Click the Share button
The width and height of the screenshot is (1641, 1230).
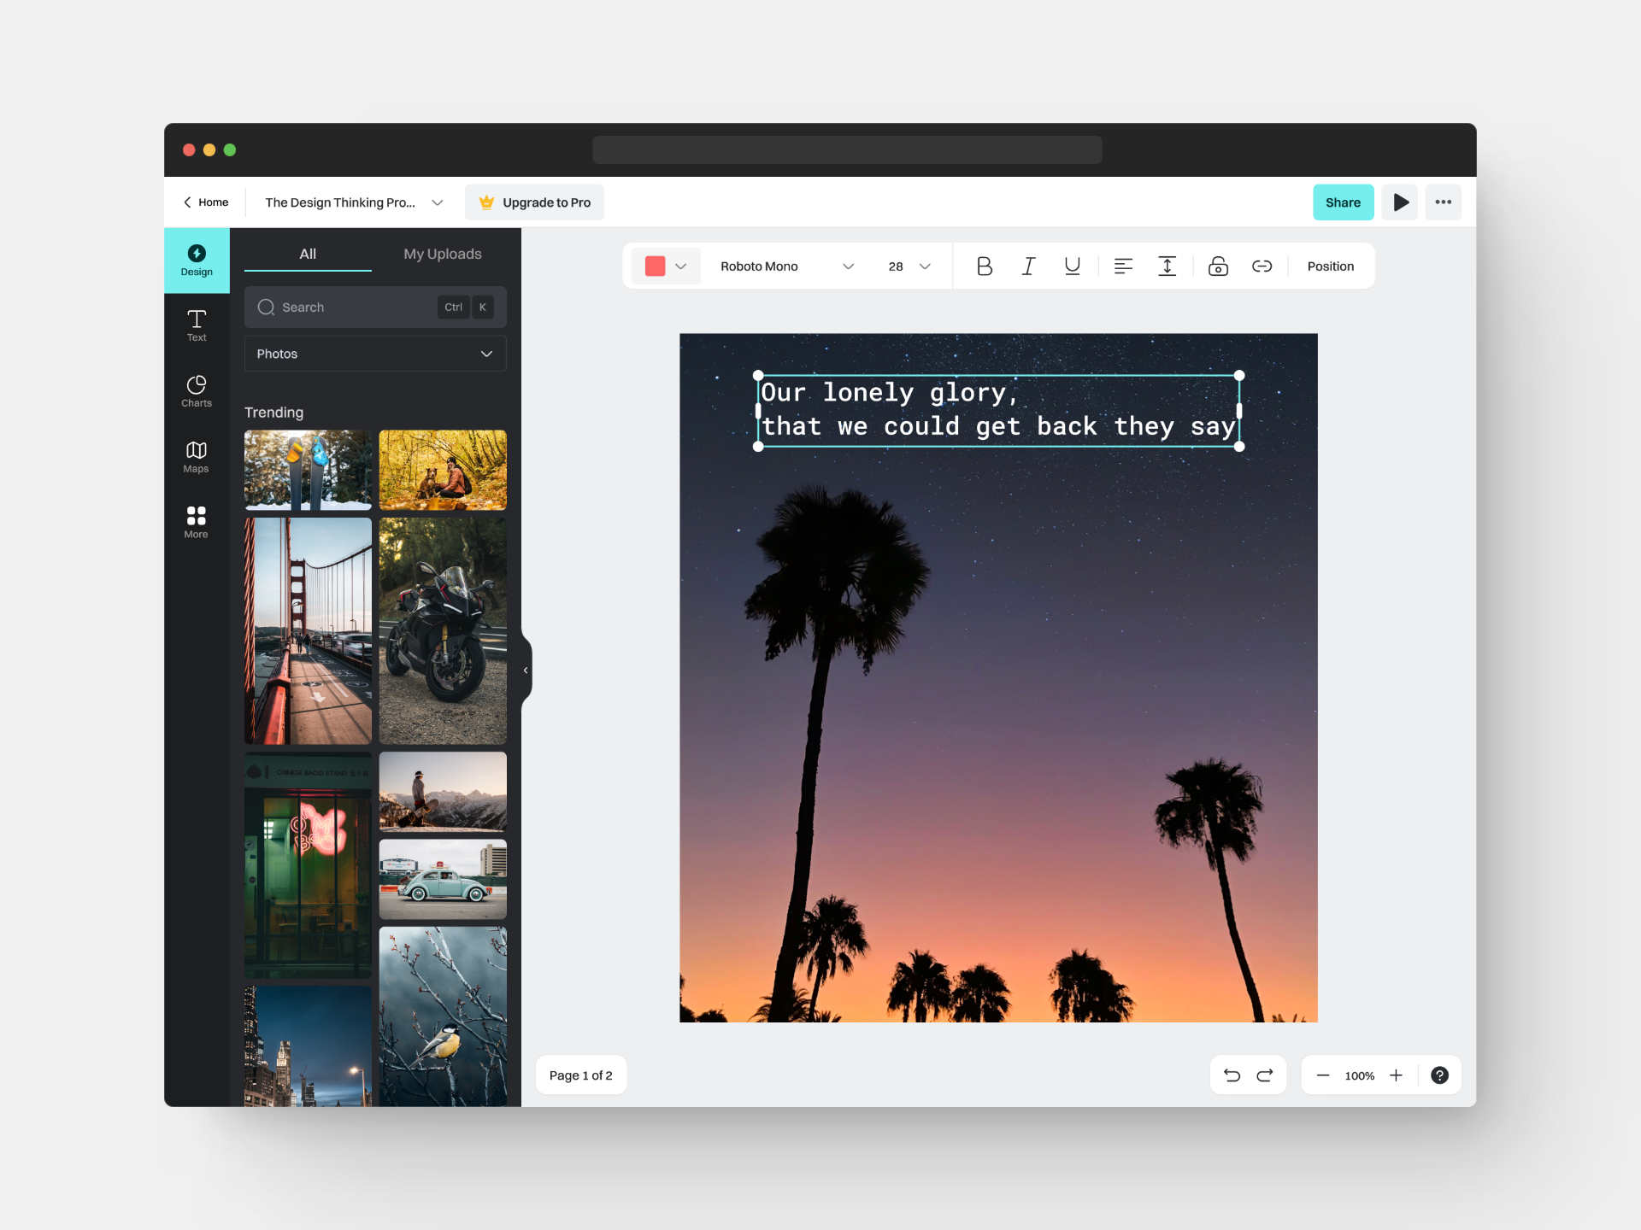pos(1343,202)
